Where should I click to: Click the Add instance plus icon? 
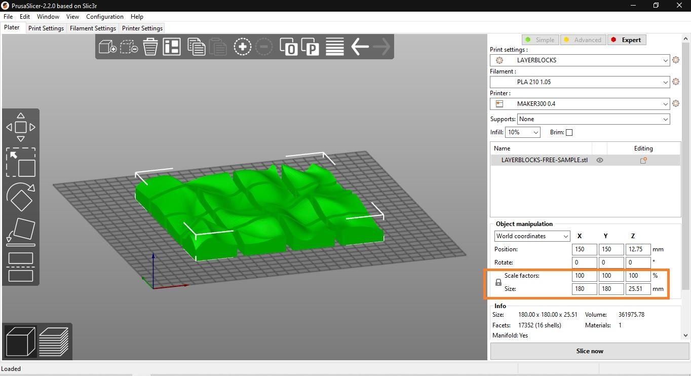[243, 47]
